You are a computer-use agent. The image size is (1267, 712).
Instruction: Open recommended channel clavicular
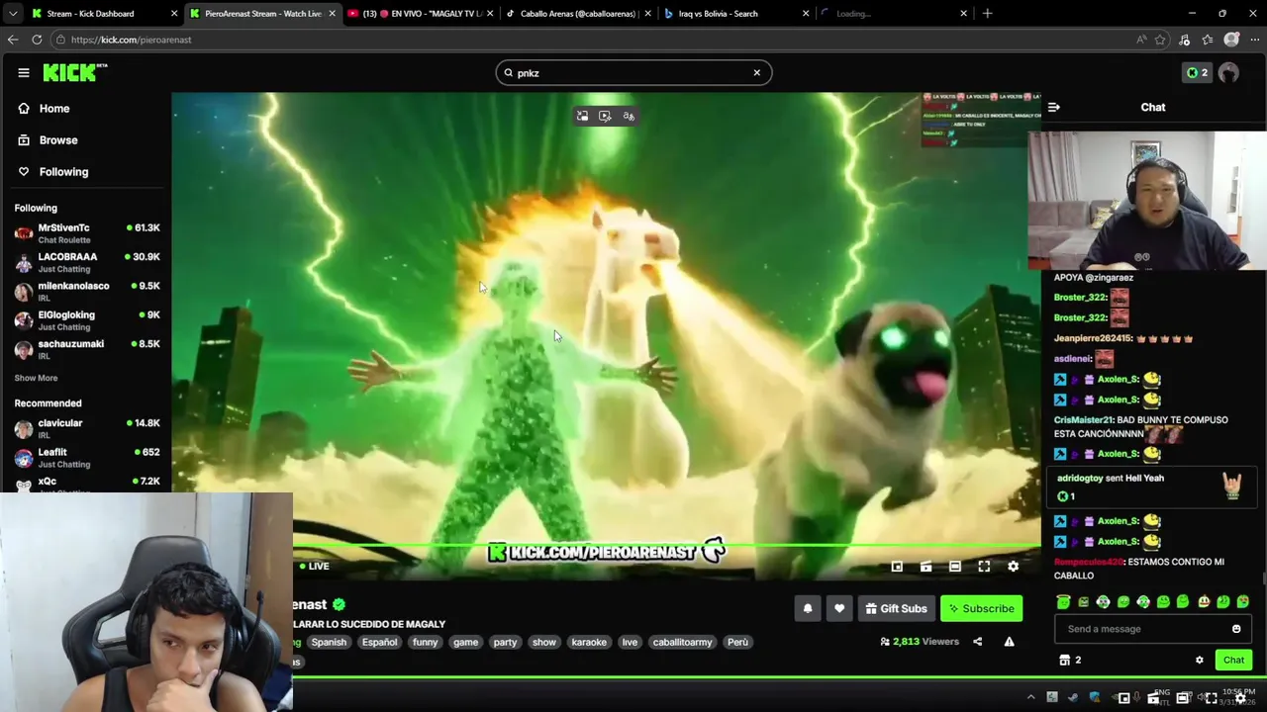click(x=87, y=428)
